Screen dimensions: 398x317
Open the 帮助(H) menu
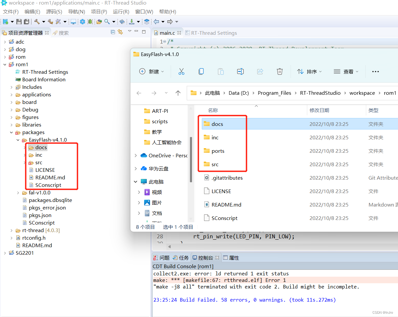click(168, 12)
